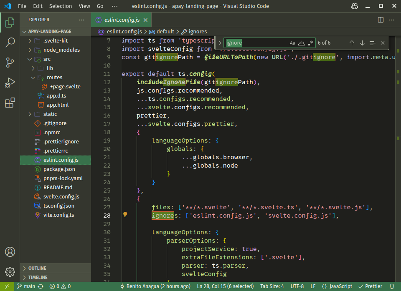
Task: Open vite.config.ts file
Action: pyautogui.click(x=55, y=215)
